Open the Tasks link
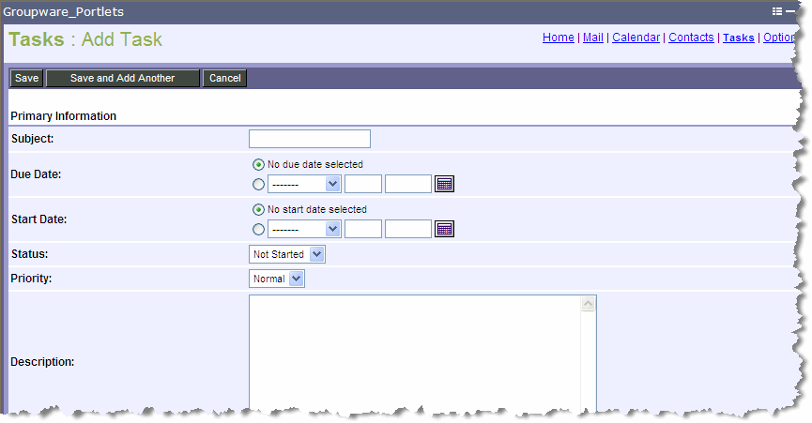The width and height of the screenshot is (812, 423). click(x=739, y=38)
